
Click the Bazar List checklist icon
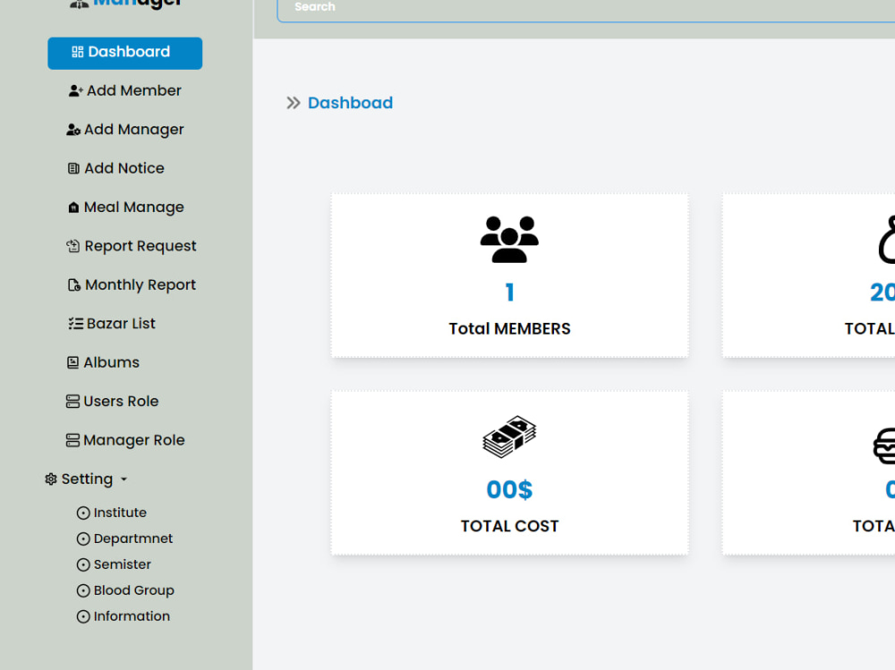click(76, 324)
